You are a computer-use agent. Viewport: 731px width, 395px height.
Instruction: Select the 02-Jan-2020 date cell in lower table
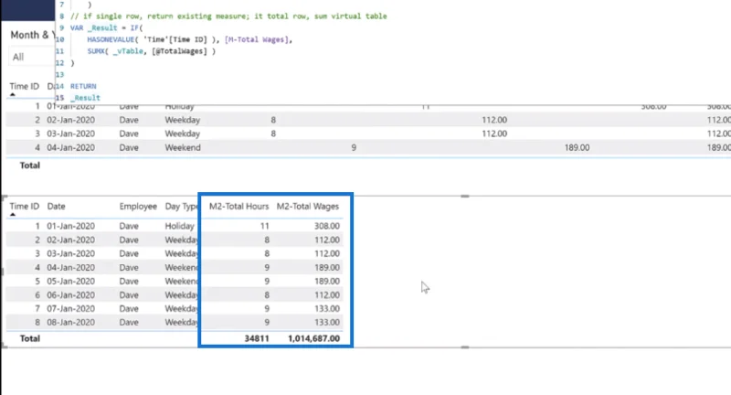click(x=71, y=240)
